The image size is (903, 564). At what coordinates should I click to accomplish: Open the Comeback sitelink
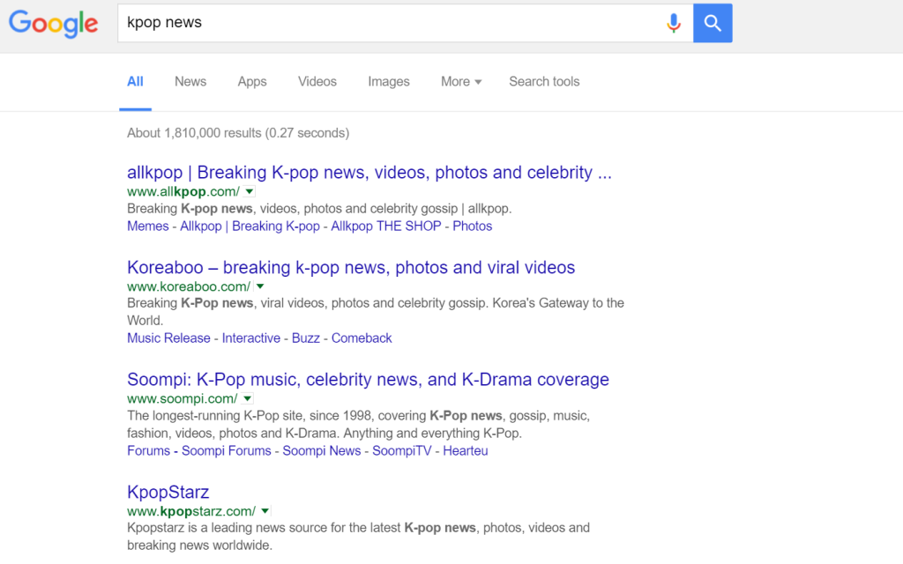pos(362,338)
